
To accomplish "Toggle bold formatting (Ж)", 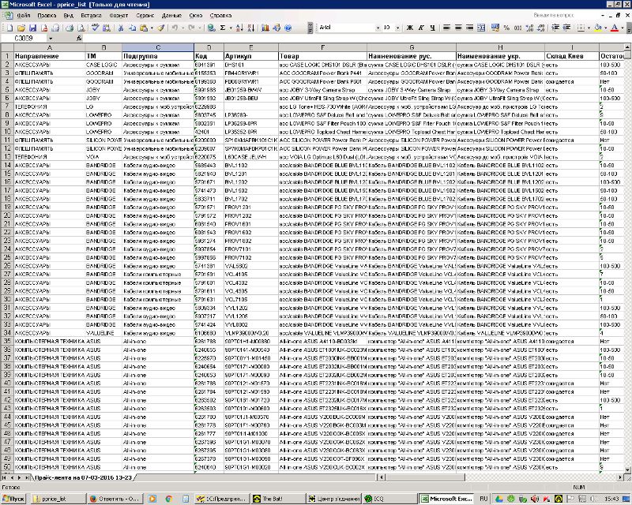I will click(x=410, y=28).
